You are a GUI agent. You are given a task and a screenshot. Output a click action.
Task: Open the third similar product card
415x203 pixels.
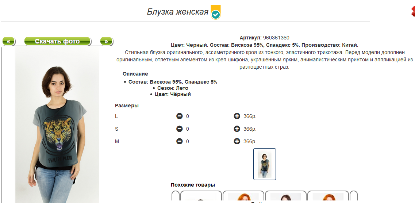[286, 197]
